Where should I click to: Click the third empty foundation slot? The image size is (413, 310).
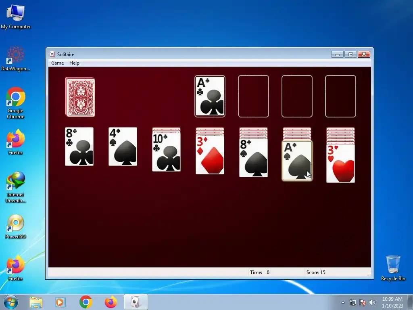tap(297, 96)
